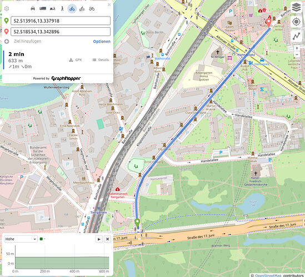Click the green elevation legend square

pos(41,239)
